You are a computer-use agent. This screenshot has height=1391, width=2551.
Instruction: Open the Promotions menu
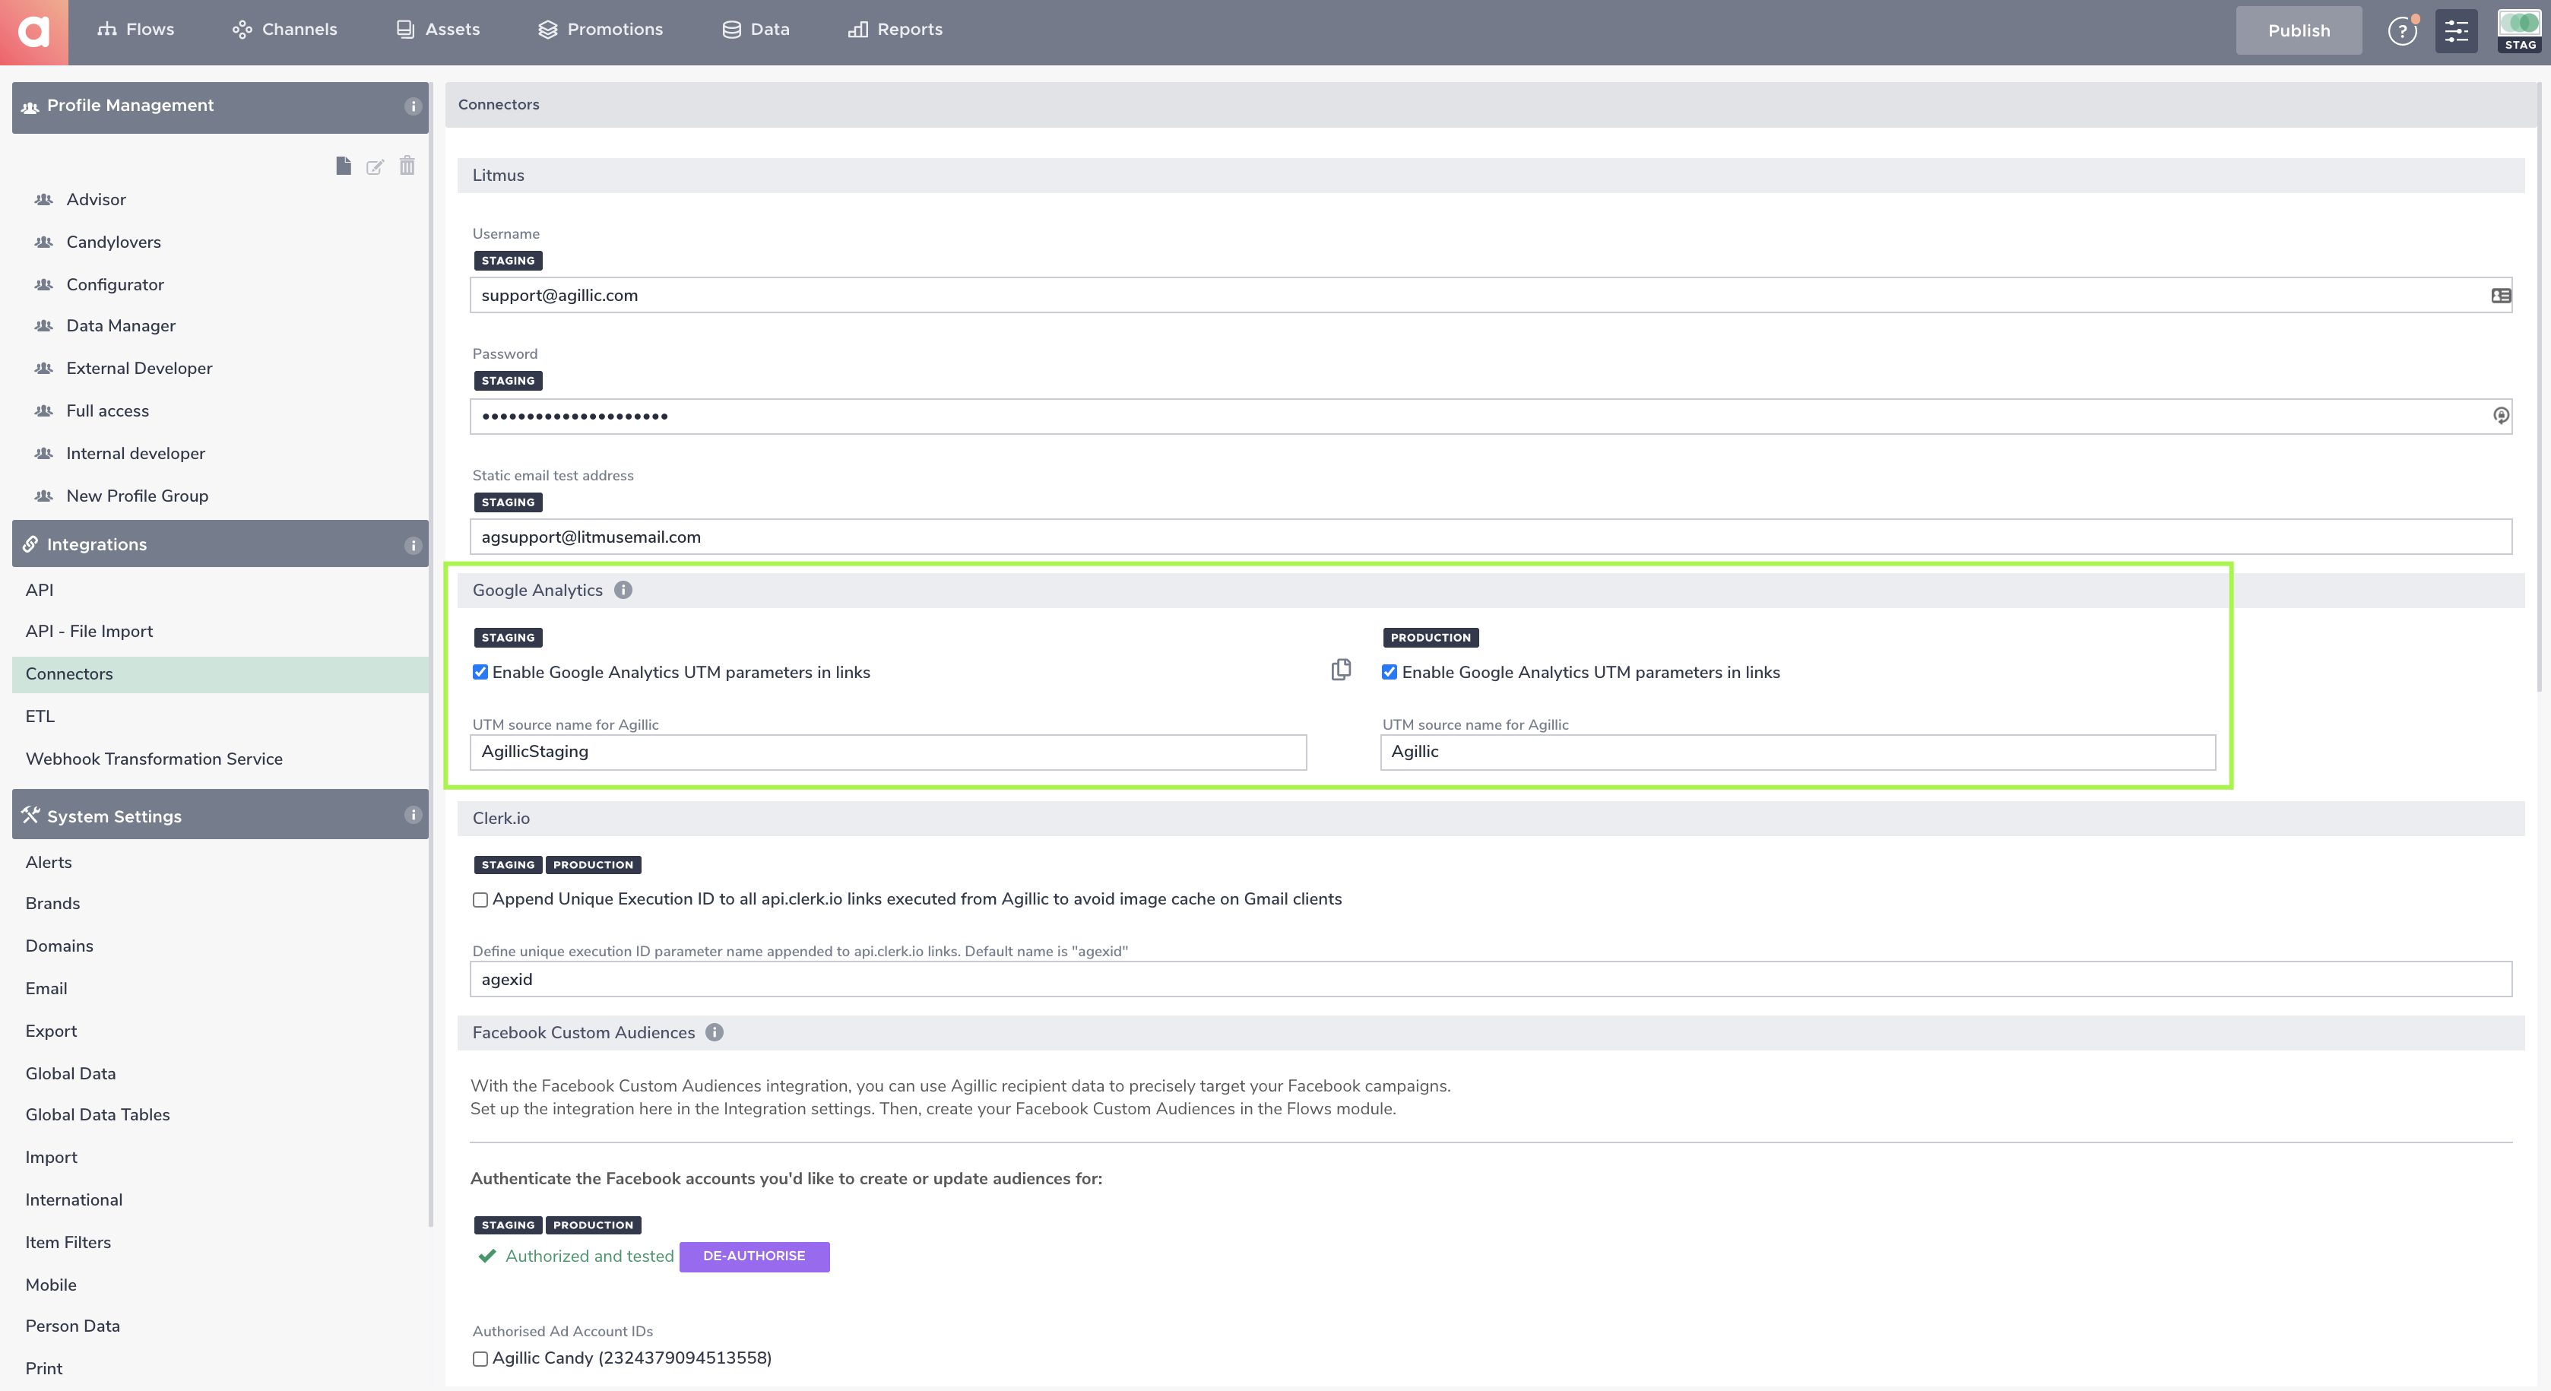coord(600,30)
